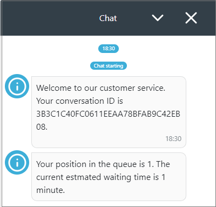Viewport: 216px width, 207px height.
Task: Click the Your conversation ID is text
Action: point(79,101)
